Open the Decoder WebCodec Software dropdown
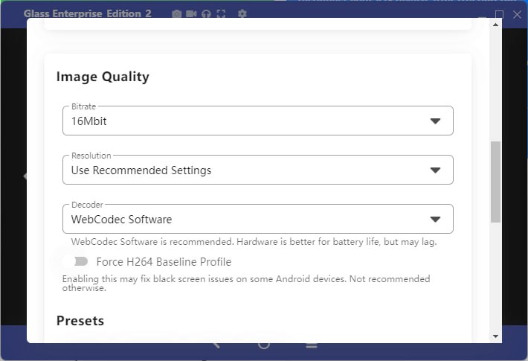This screenshot has height=361, width=528. [258, 219]
